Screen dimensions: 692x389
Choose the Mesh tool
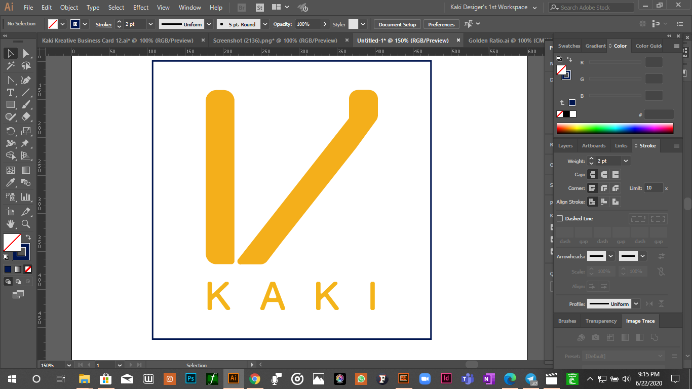10,170
